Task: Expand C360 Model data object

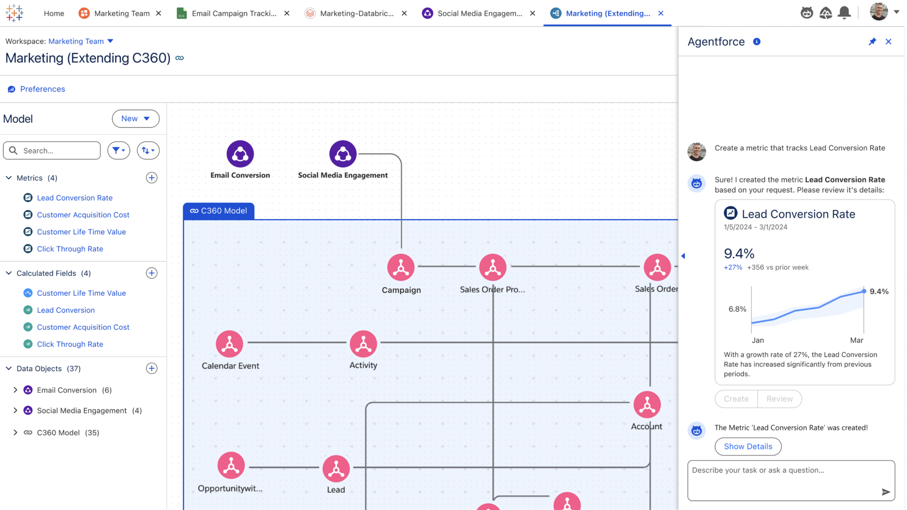Action: [x=15, y=433]
